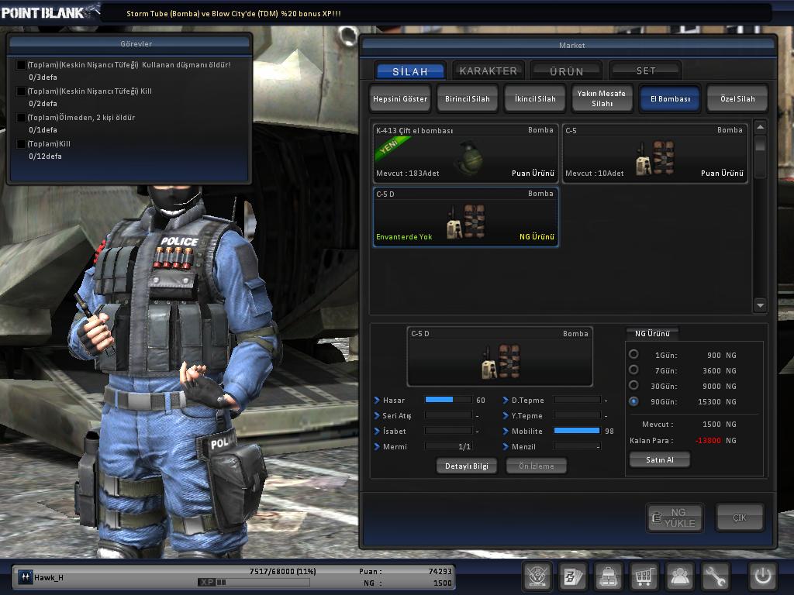Click the shopping cart market icon
The height and width of the screenshot is (595, 794).
[644, 576]
